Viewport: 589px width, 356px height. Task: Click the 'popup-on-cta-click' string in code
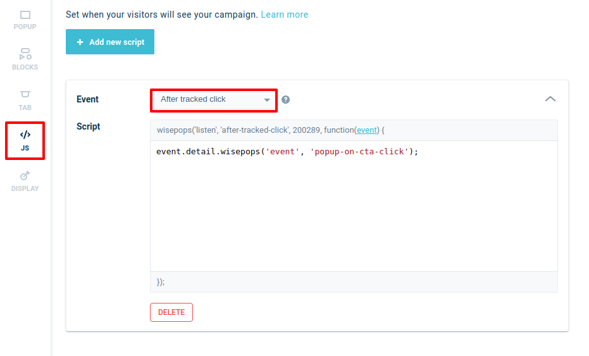(359, 151)
